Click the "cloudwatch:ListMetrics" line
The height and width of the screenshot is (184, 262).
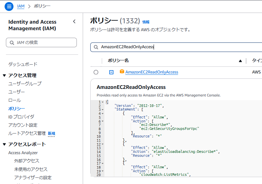164,174
